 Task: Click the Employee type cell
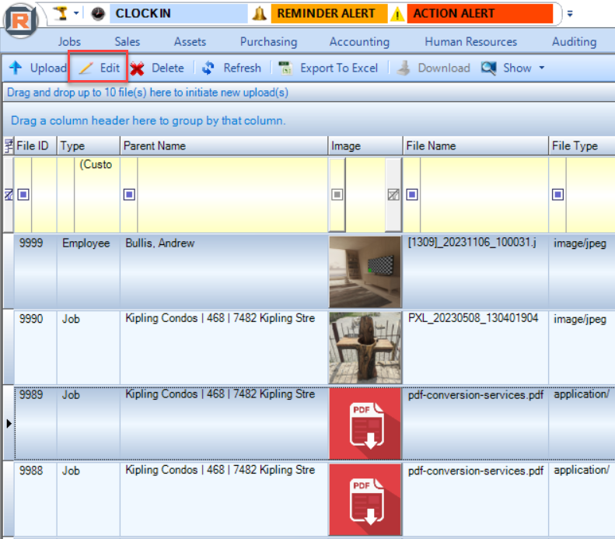click(89, 271)
